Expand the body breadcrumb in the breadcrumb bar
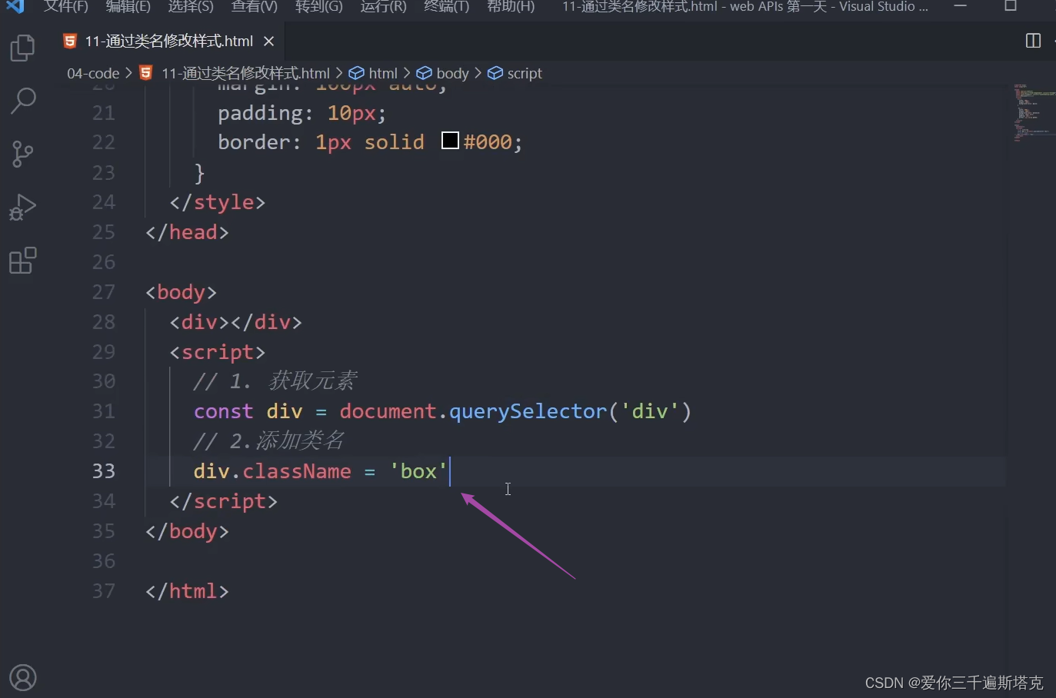Image resolution: width=1056 pixels, height=698 pixels. 452,72
